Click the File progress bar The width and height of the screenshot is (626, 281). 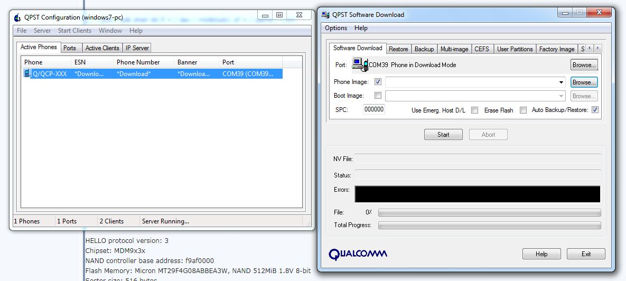pyautogui.click(x=490, y=213)
